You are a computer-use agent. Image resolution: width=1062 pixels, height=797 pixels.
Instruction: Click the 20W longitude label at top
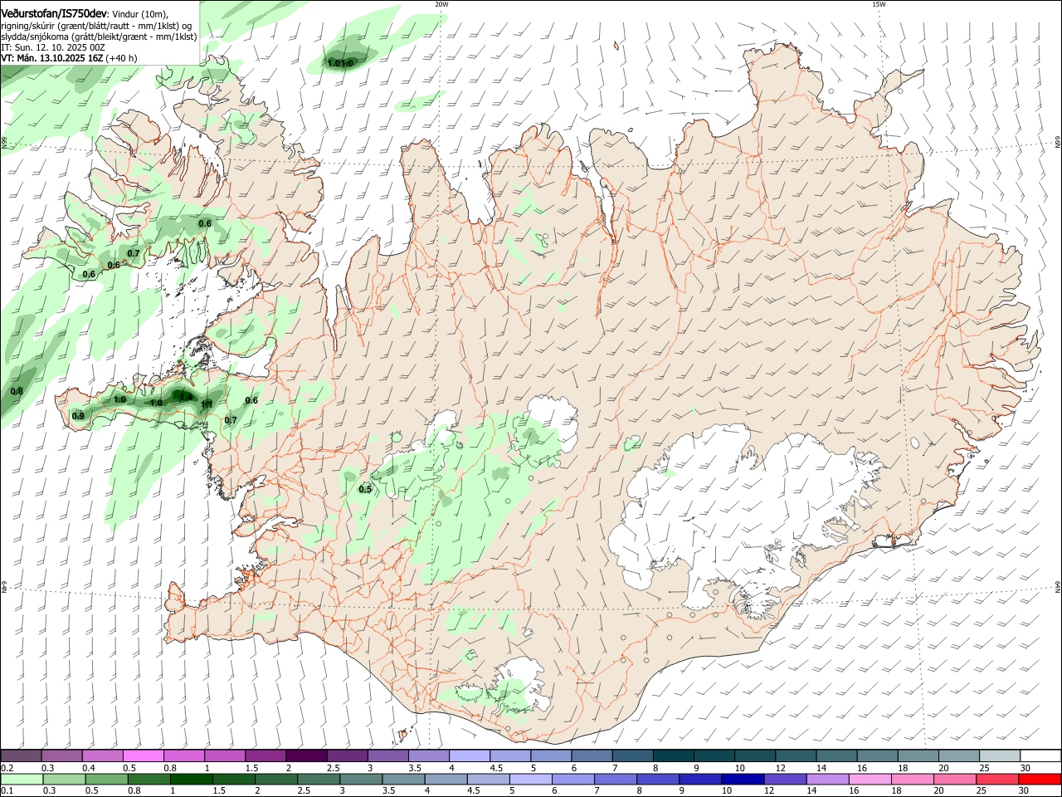pyautogui.click(x=441, y=4)
